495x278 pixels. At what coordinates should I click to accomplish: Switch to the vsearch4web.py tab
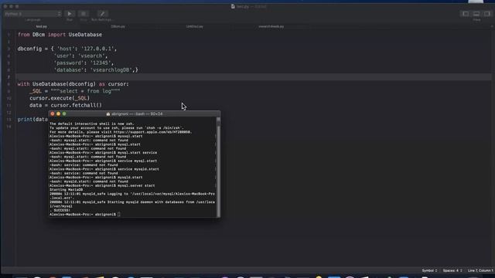271,26
